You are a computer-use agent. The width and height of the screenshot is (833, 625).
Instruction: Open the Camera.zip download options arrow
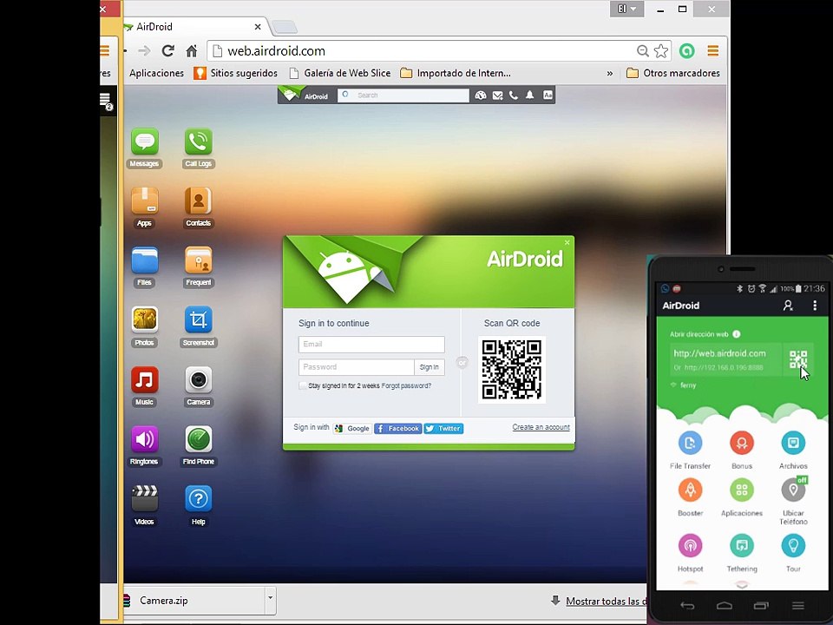click(271, 598)
